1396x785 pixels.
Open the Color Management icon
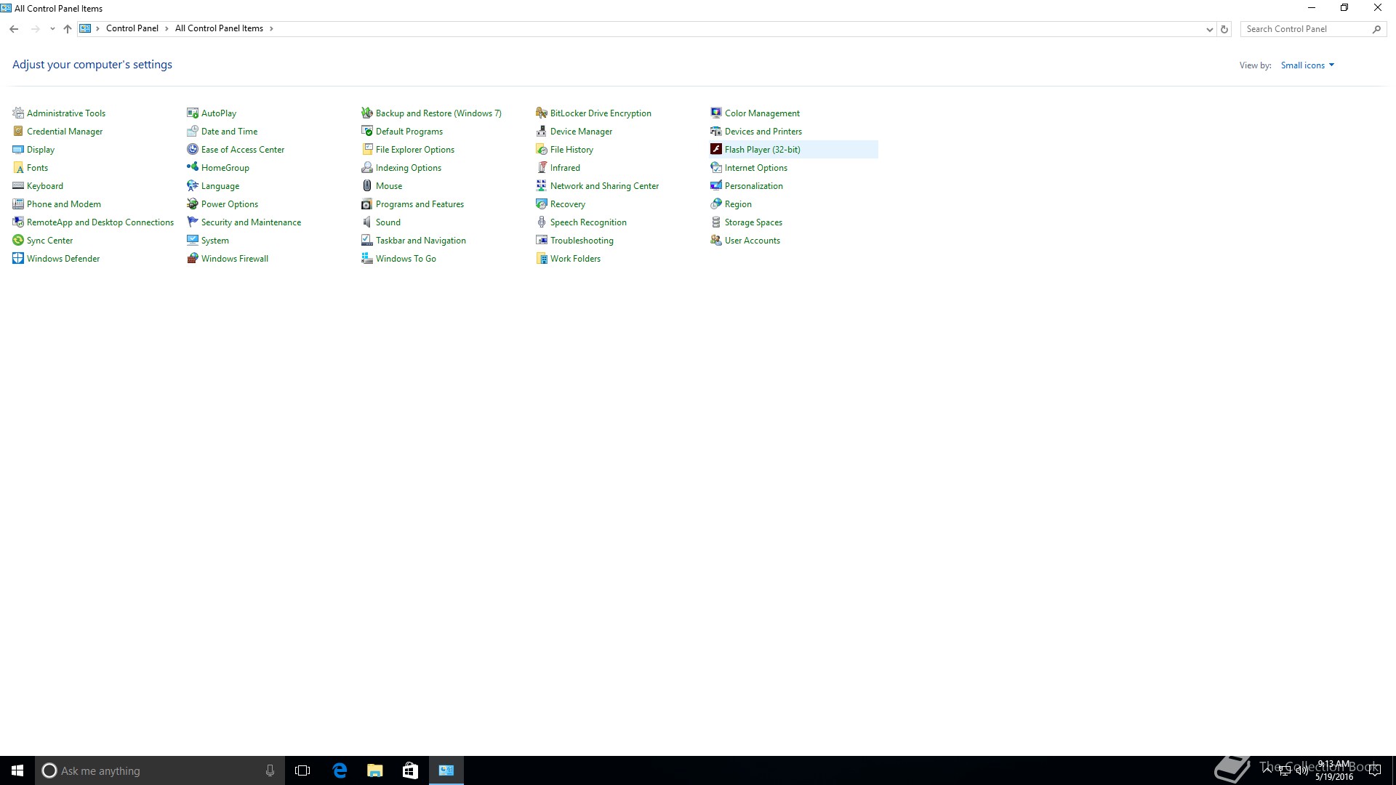pos(716,113)
